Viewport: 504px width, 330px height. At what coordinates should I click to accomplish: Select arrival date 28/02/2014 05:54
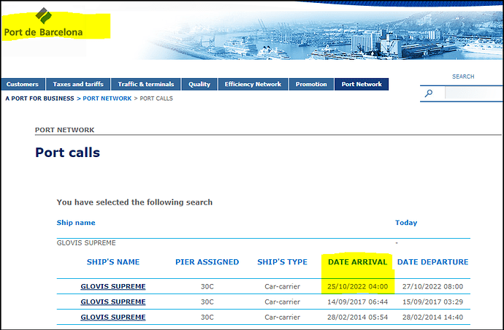tap(357, 317)
